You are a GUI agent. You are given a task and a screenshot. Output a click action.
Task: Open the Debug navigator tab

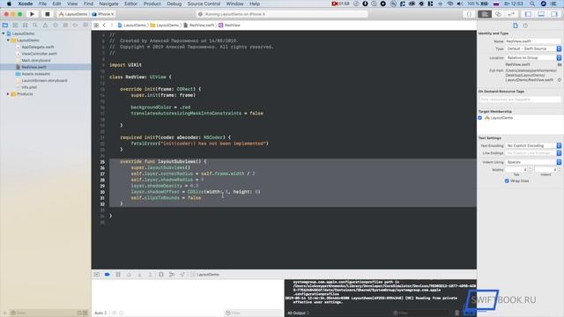(x=65, y=26)
